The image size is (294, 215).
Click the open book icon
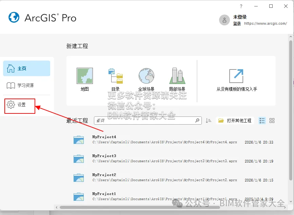11,85
